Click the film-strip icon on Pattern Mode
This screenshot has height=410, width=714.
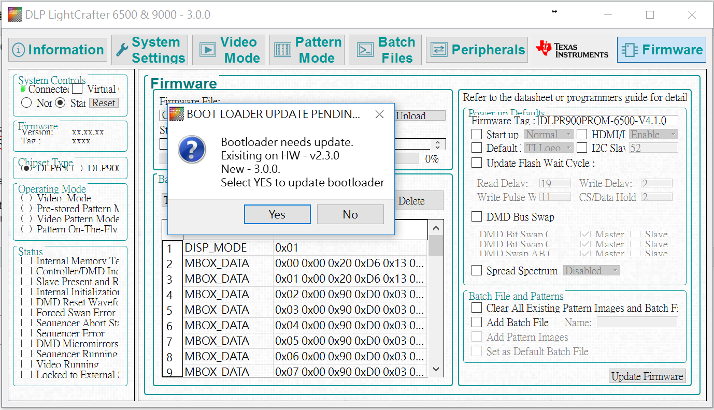[x=282, y=50]
